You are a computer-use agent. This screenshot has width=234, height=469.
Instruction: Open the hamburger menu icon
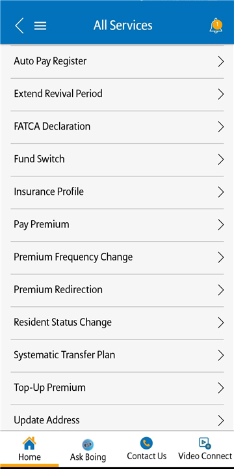(40, 25)
